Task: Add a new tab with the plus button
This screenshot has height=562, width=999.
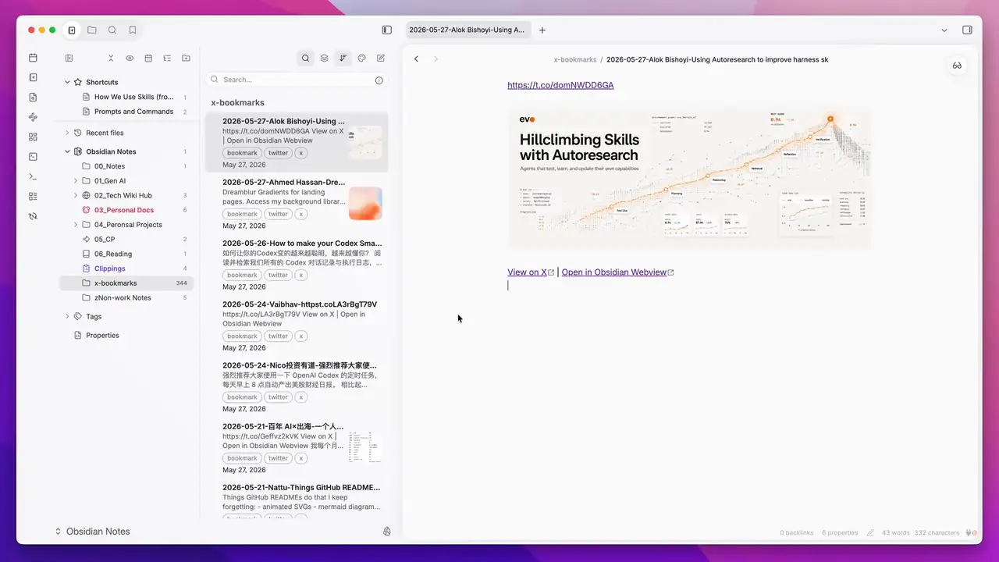Action: pyautogui.click(x=542, y=30)
